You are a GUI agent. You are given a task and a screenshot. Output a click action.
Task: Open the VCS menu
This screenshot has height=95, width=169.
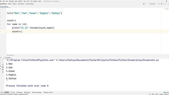coord(31,1)
